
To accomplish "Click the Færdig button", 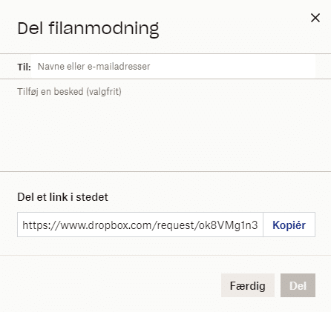I will pyautogui.click(x=248, y=285).
